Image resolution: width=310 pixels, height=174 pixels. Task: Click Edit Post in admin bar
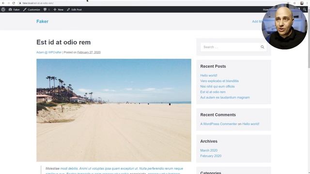[74, 10]
